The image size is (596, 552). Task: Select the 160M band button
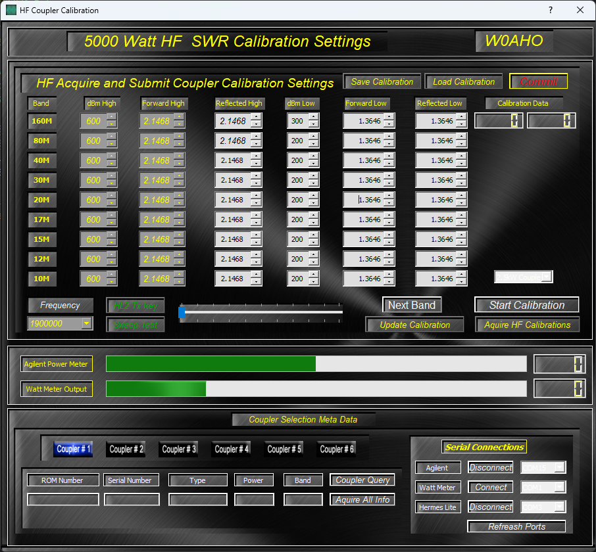click(42, 121)
